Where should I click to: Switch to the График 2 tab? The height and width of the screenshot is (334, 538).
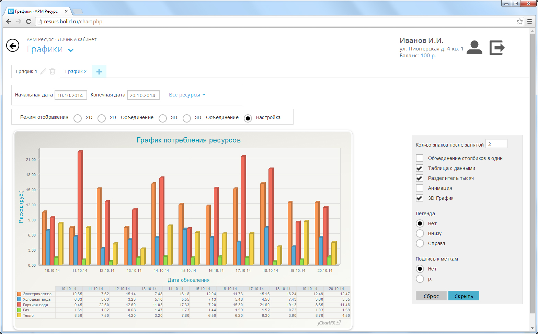(76, 71)
